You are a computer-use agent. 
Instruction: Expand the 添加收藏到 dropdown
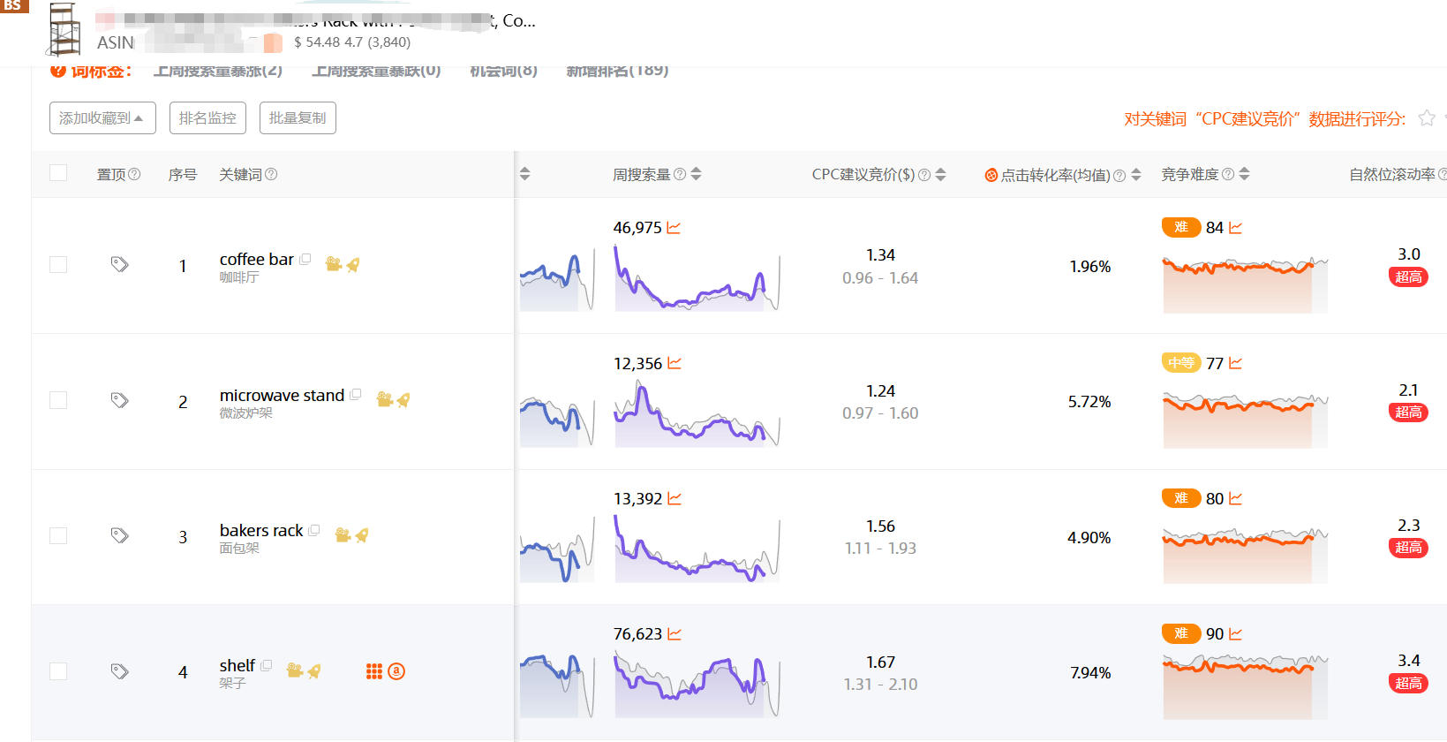pyautogui.click(x=102, y=118)
